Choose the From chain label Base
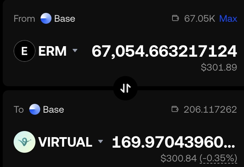Viewport: 244px width, 167px height. 65,19
